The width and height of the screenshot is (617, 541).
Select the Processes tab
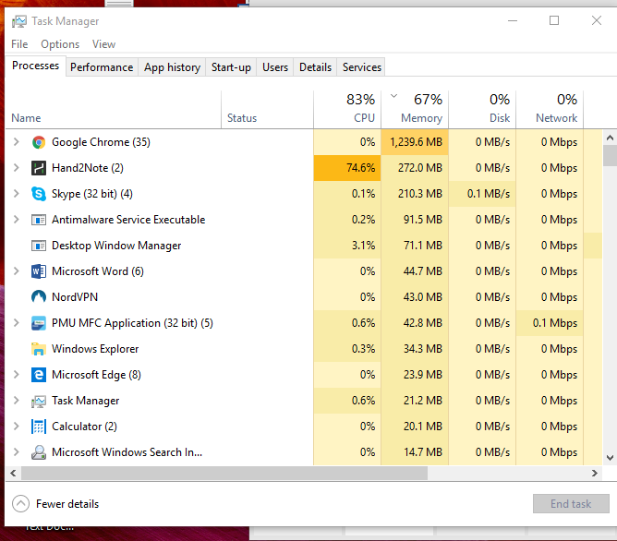(35, 66)
